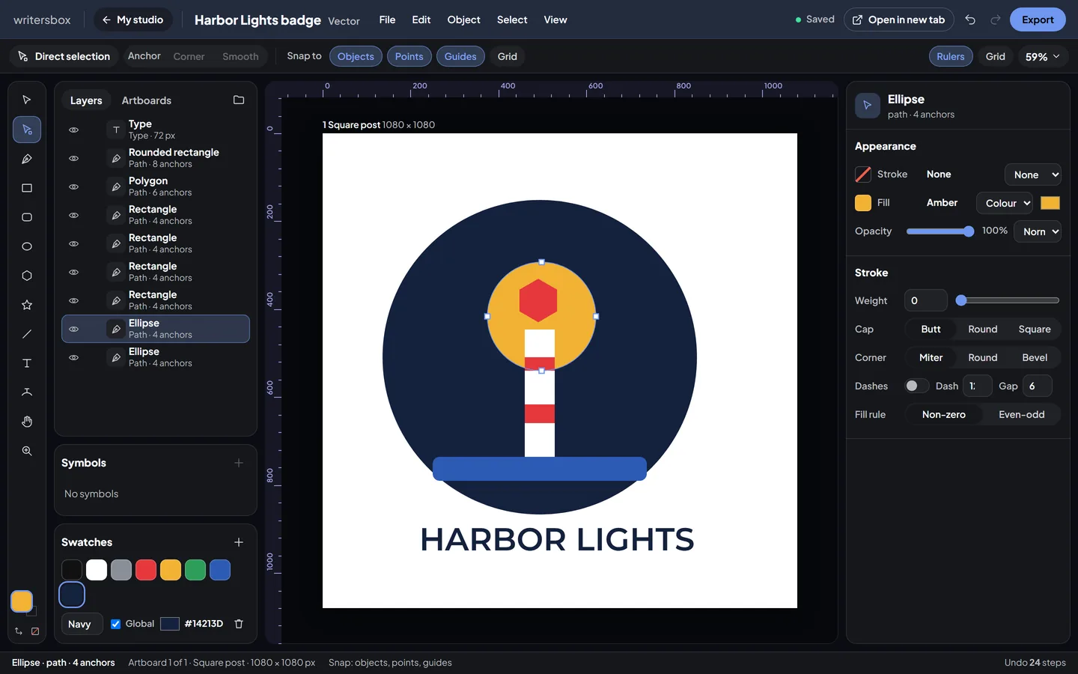Set the stroke corner to Bevel

1035,357
